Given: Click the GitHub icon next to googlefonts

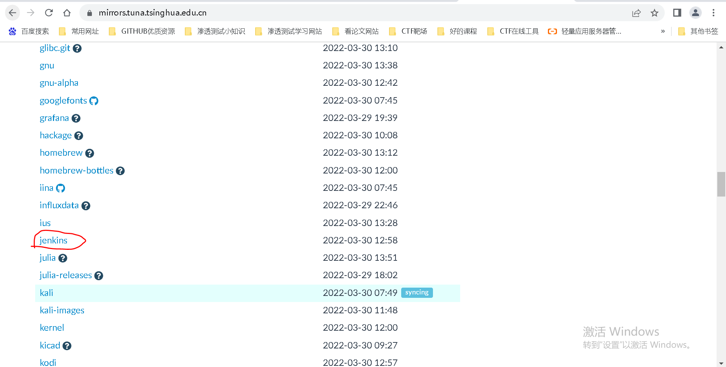Looking at the screenshot, I should click(x=94, y=101).
